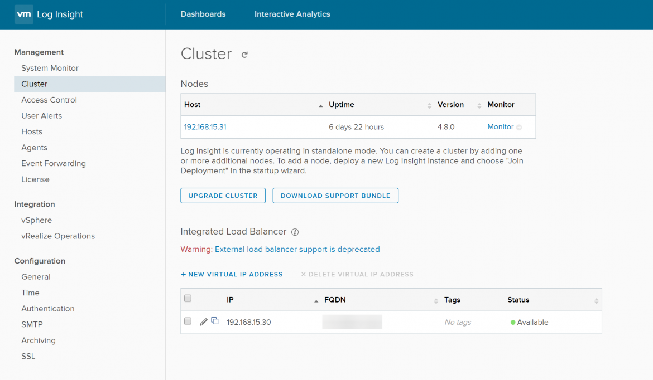The image size is (653, 380).
Task: Read the external load balancer deprecation notice
Action: click(297, 249)
